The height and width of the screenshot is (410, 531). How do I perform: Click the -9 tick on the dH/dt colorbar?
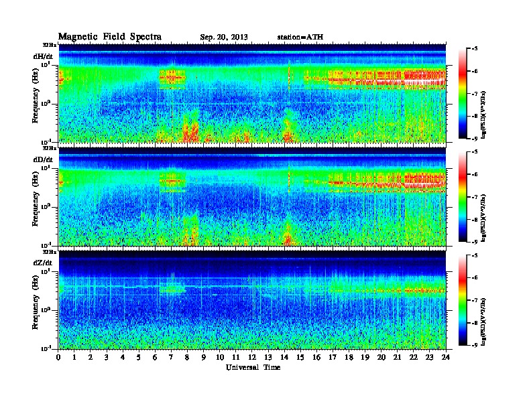pyautogui.click(x=475, y=139)
